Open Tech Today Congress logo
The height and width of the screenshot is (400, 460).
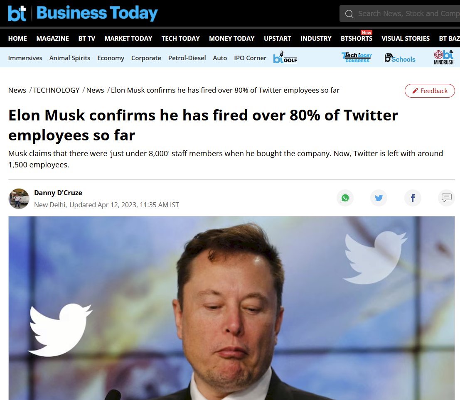(357, 57)
